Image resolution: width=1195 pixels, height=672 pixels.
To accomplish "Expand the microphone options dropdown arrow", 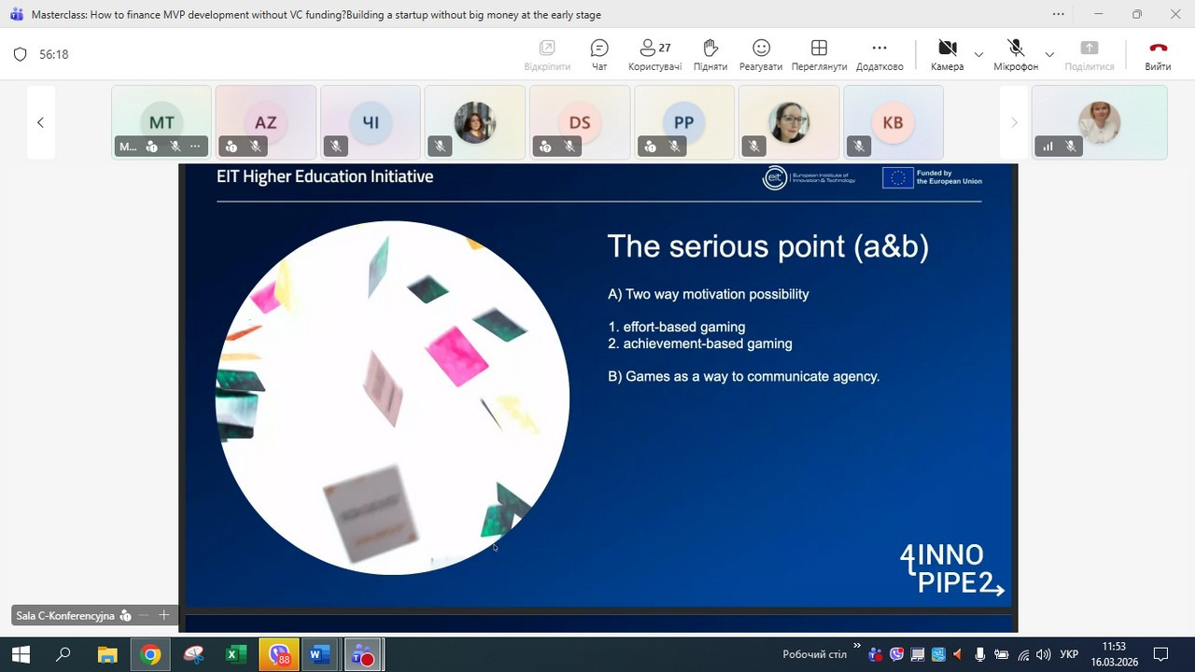I will click(1049, 55).
